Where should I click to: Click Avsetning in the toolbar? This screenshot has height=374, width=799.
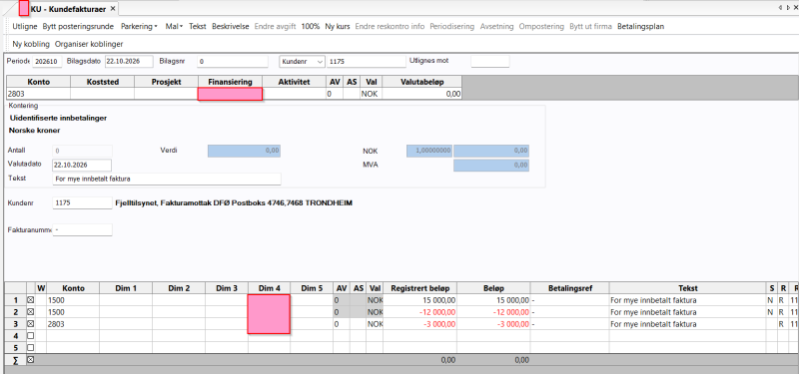pyautogui.click(x=496, y=27)
